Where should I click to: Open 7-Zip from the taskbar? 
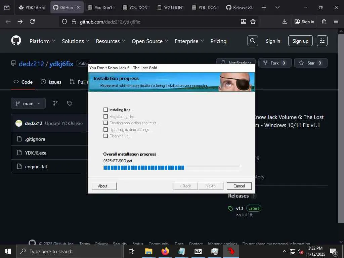click(198, 251)
